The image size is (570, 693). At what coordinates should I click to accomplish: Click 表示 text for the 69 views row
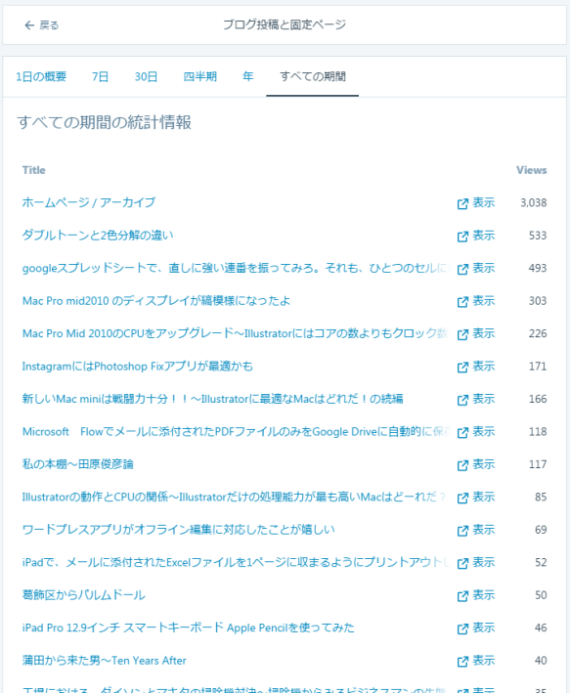click(484, 530)
